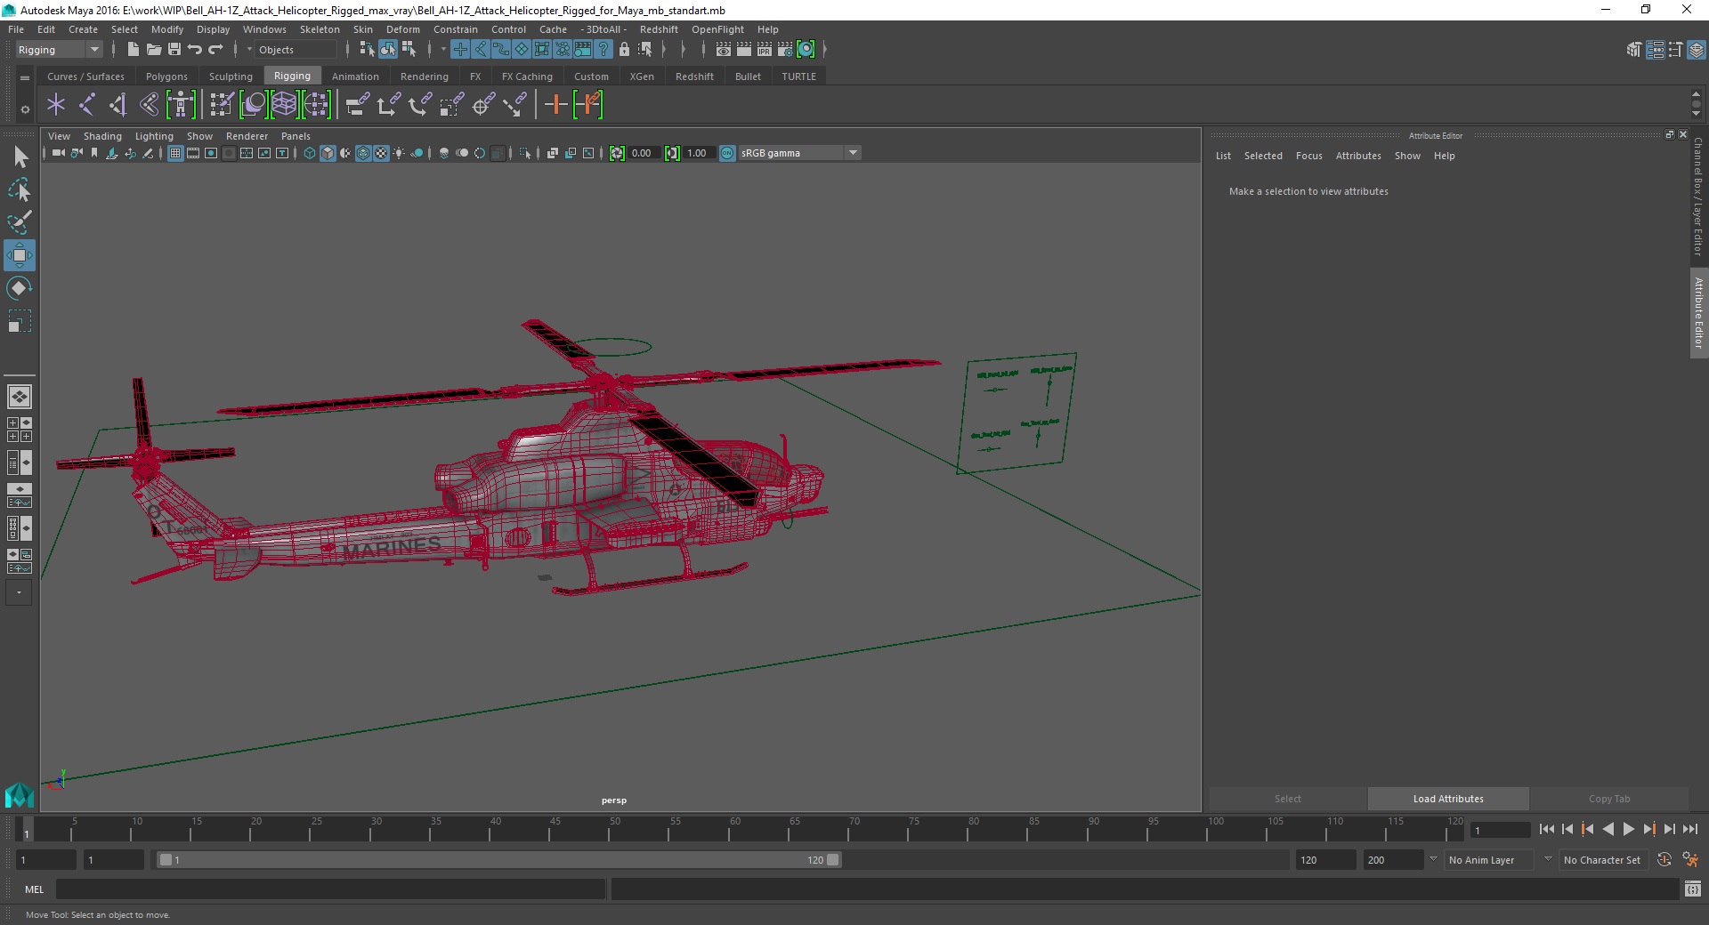Viewport: 1709px width, 925px height.
Task: Toggle the selection Lock icon
Action: click(624, 50)
